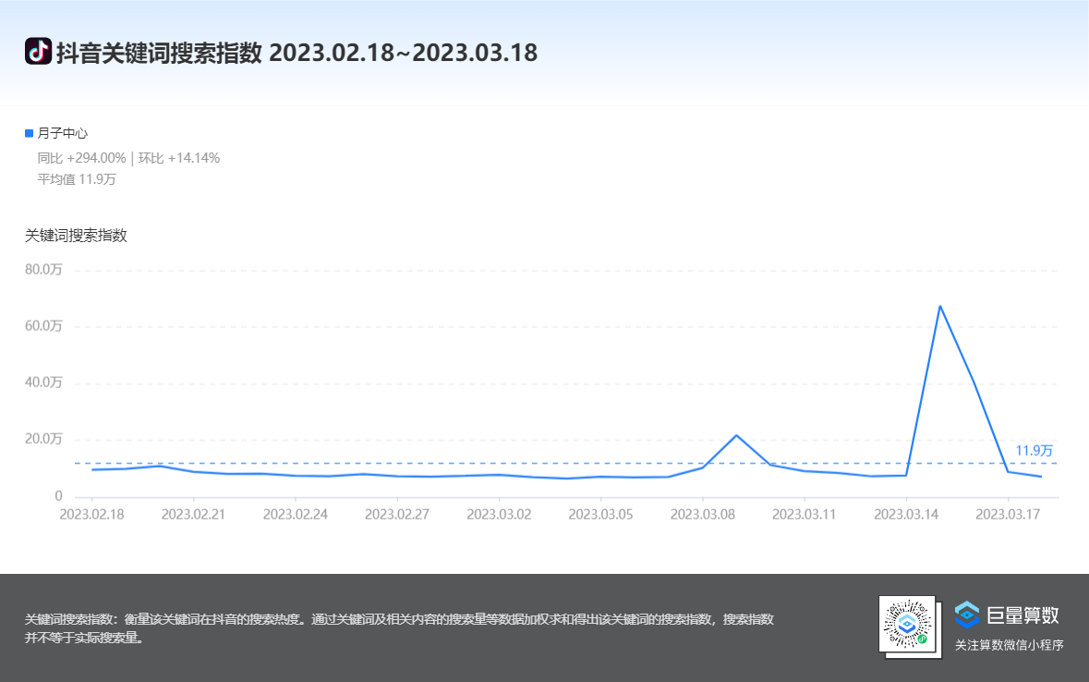Click the 2023.02.27 x-axis date
The image size is (1089, 682).
pos(396,515)
